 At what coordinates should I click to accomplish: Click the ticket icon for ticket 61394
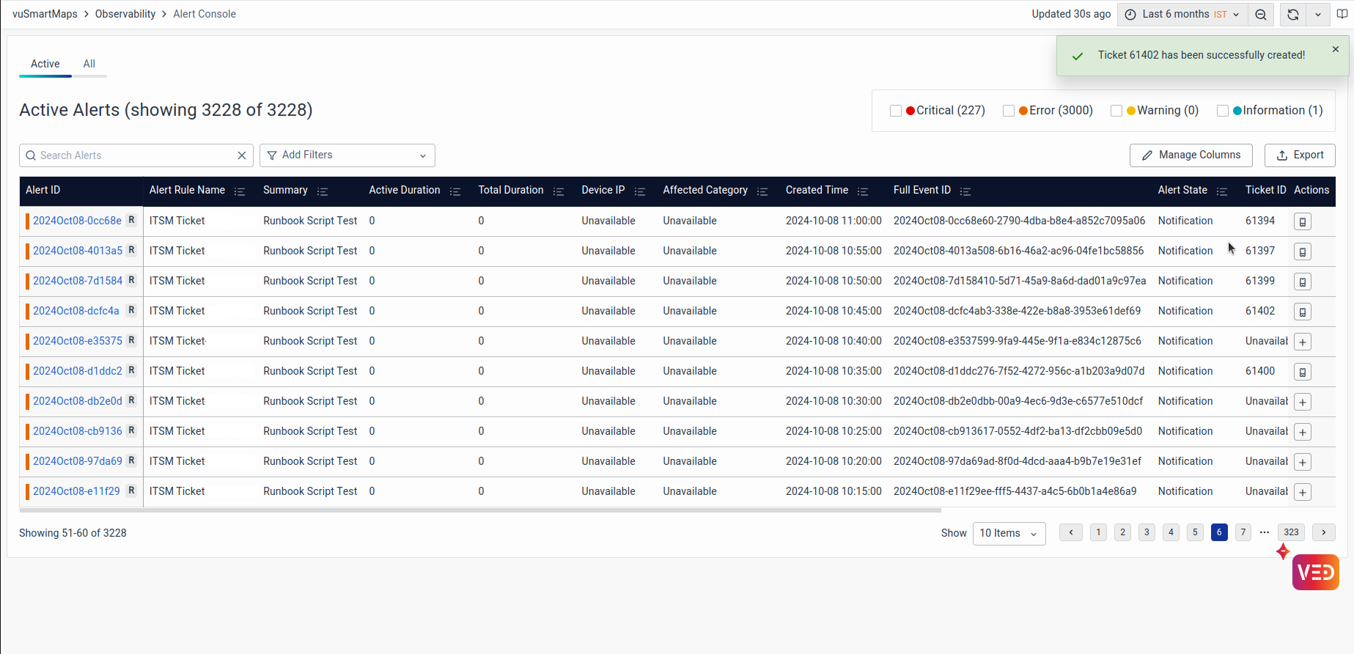[1302, 221]
